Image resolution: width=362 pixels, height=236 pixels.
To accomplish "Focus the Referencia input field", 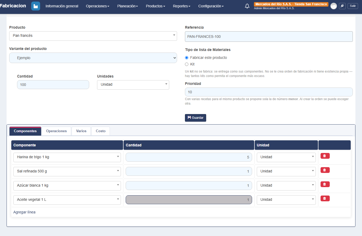I will (x=269, y=37).
